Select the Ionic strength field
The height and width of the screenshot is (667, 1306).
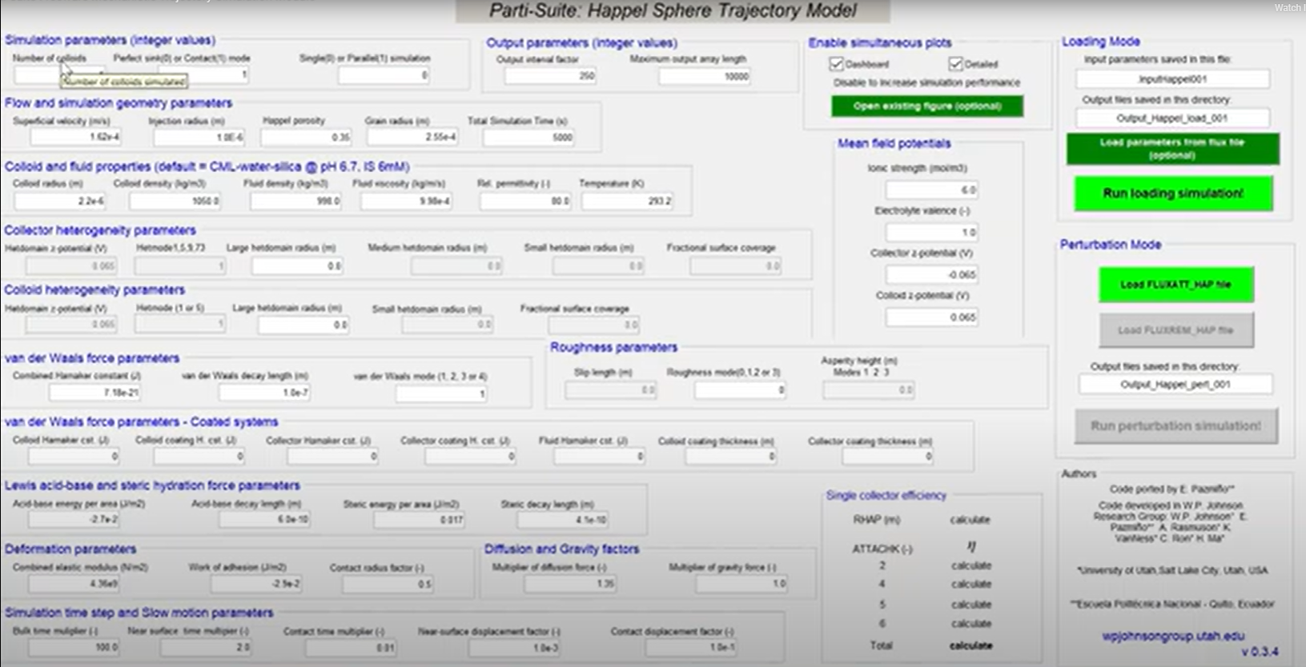coord(932,190)
